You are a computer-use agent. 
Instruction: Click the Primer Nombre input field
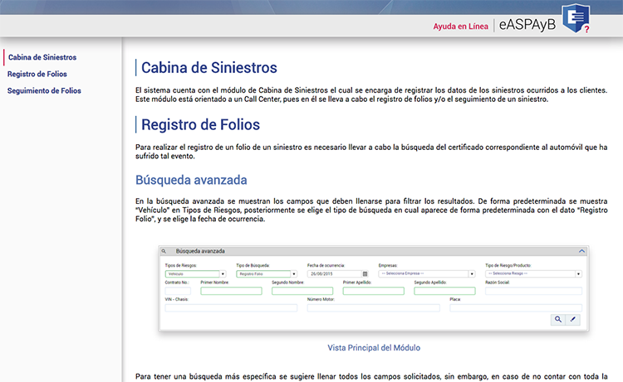[x=231, y=291]
